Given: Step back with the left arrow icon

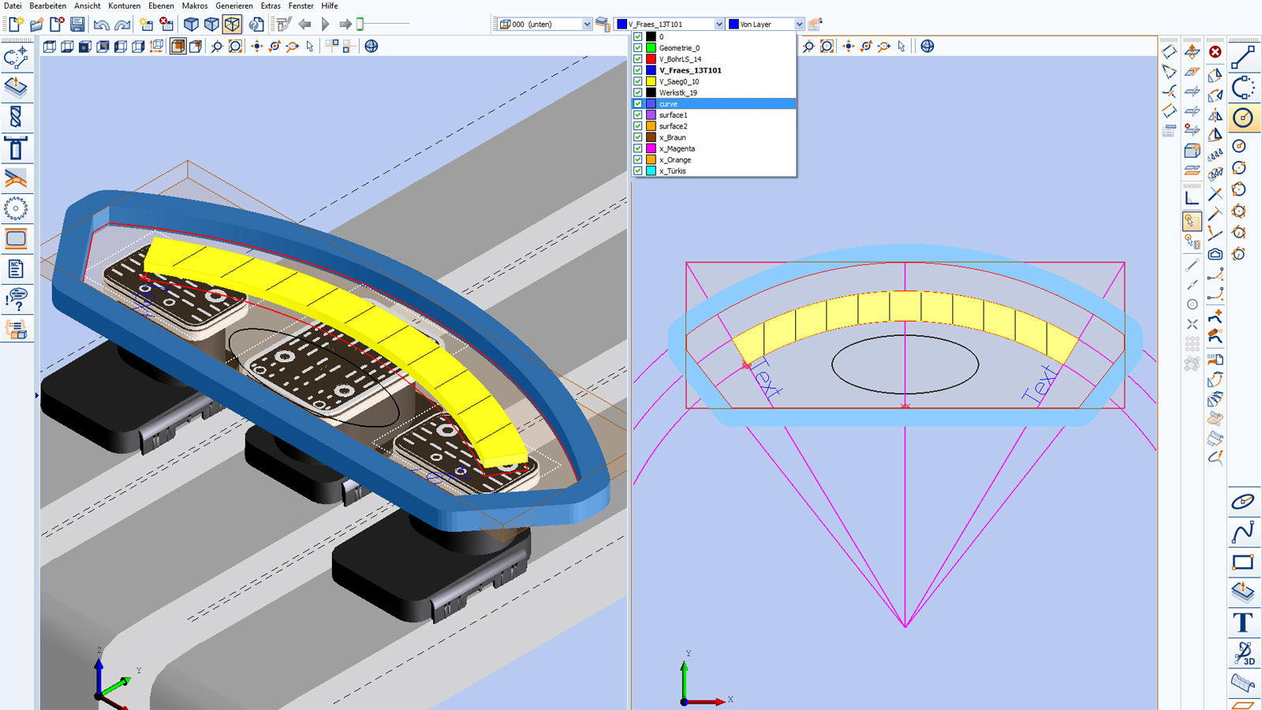Looking at the screenshot, I should click(x=304, y=24).
